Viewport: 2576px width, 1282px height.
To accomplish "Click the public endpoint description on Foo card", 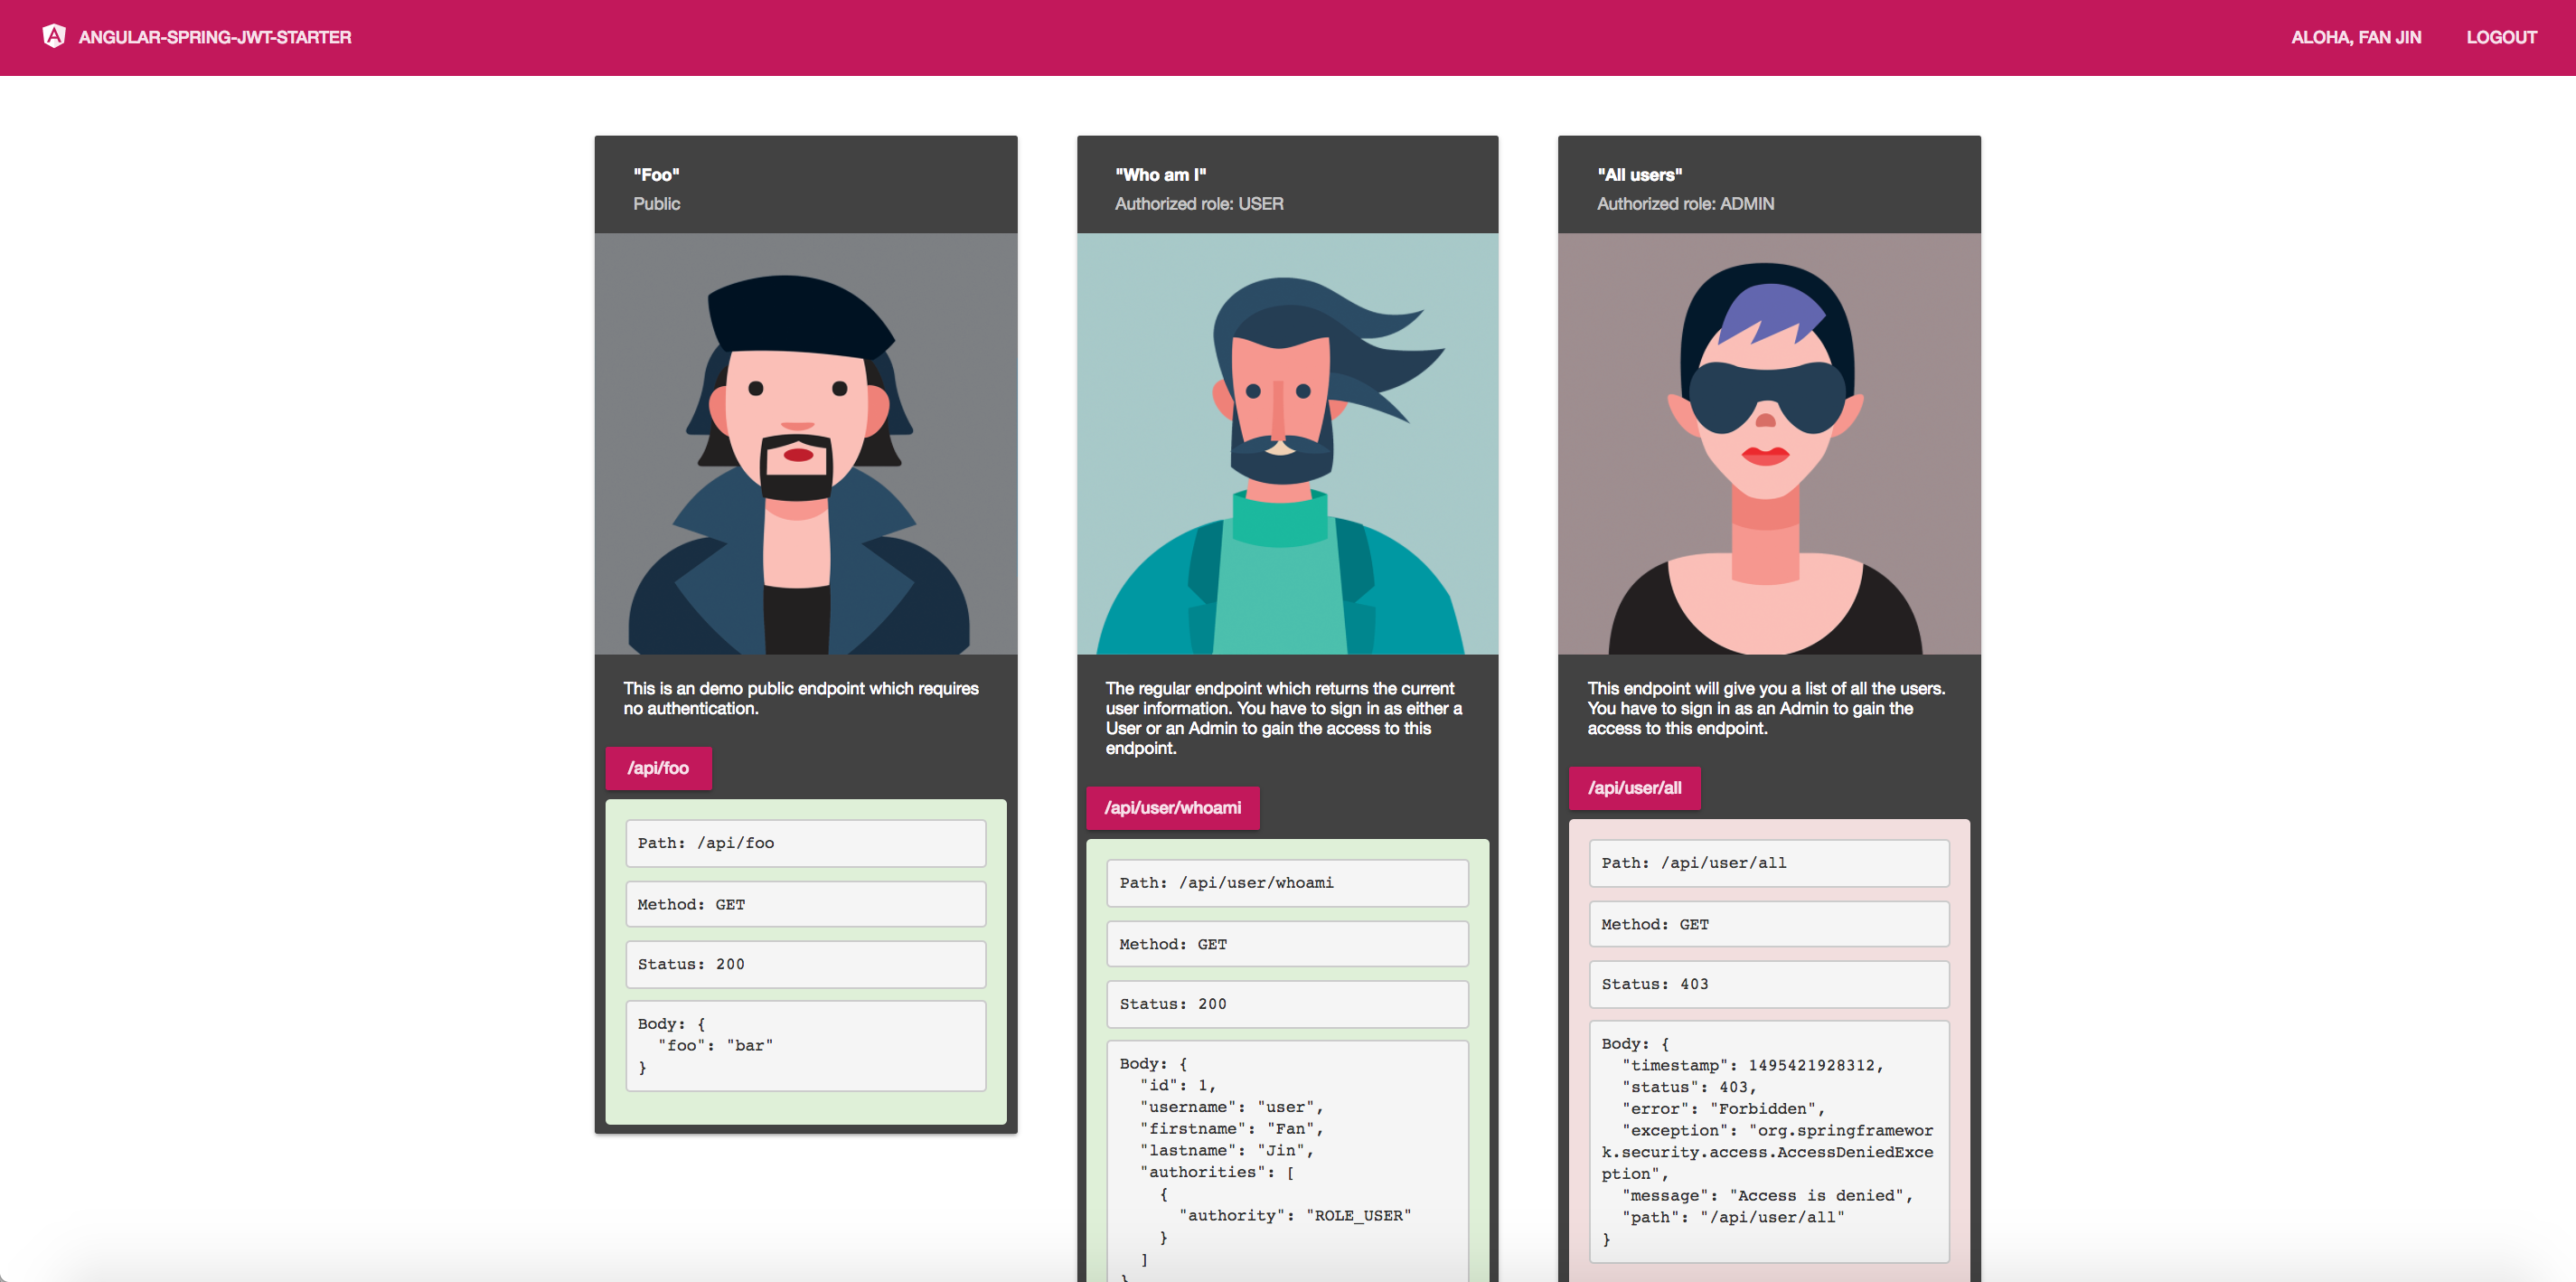I will (x=801, y=698).
